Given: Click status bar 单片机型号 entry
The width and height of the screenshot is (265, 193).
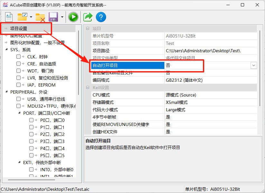Looking at the screenshot, I should coord(213,189).
